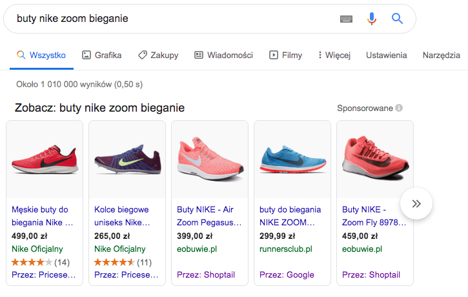Open 'Buty NIKE - Air Zoom Pegasus' link

[x=209, y=216]
